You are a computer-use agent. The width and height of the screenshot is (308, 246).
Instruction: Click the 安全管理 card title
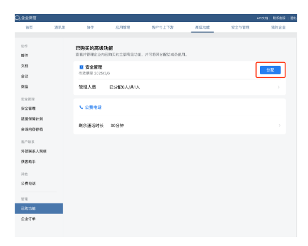[x=94, y=67]
